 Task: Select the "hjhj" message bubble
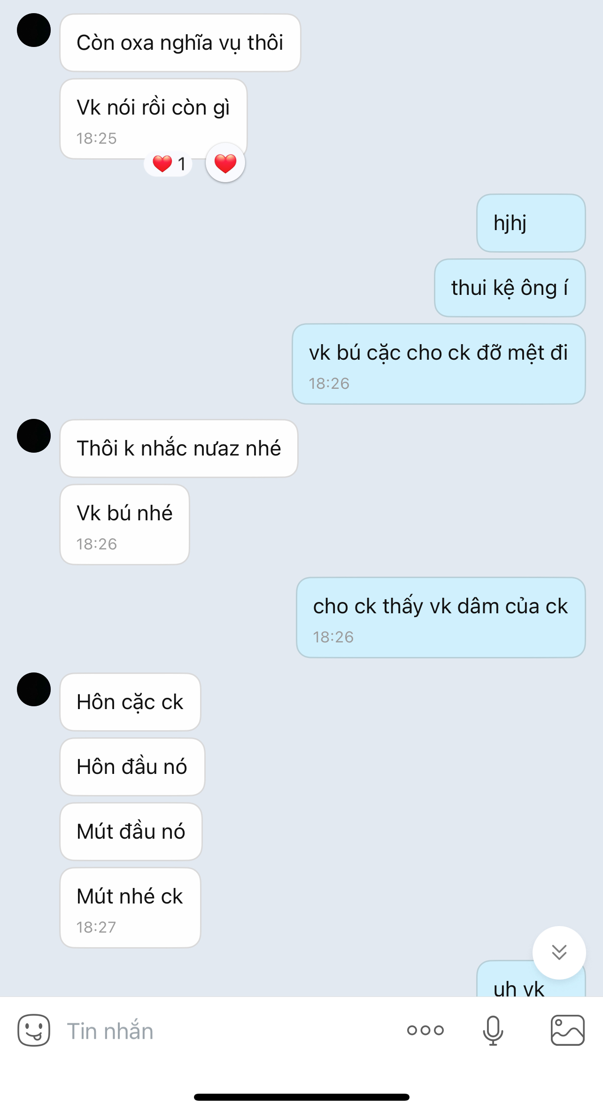point(531,223)
